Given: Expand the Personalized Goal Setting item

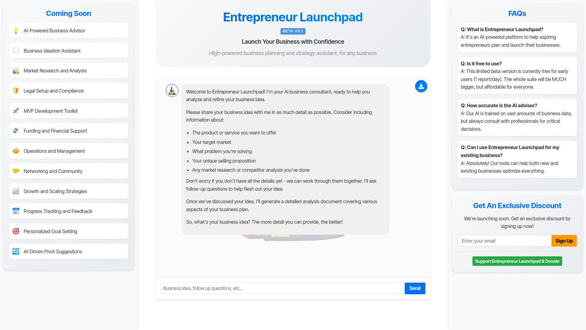Looking at the screenshot, I should [x=68, y=231].
